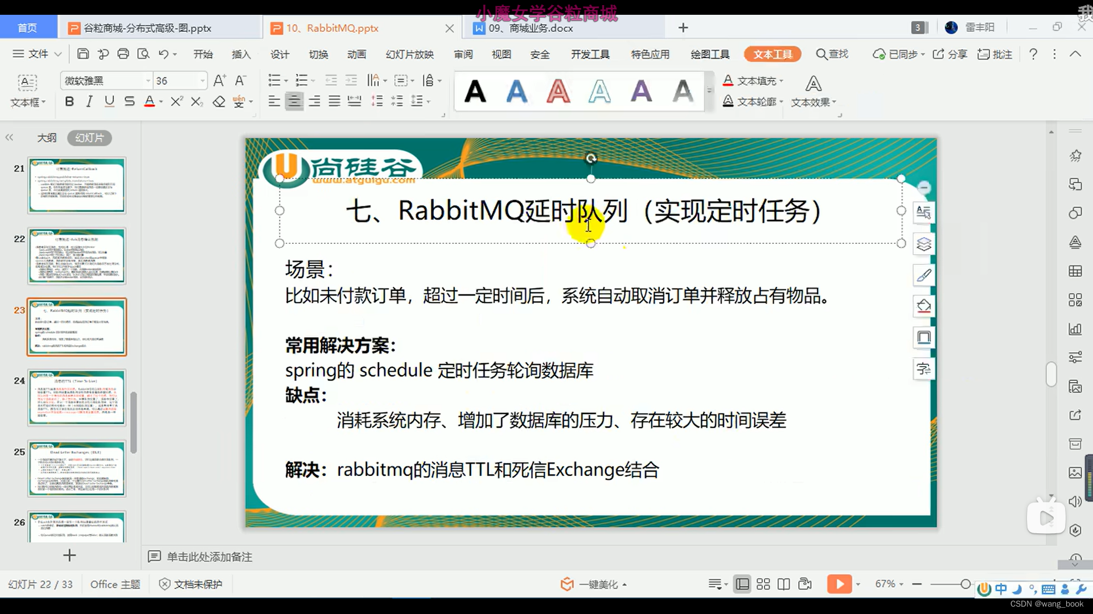Click 一键美化 button in status bar
Image resolution: width=1093 pixels, height=614 pixels.
click(x=593, y=584)
